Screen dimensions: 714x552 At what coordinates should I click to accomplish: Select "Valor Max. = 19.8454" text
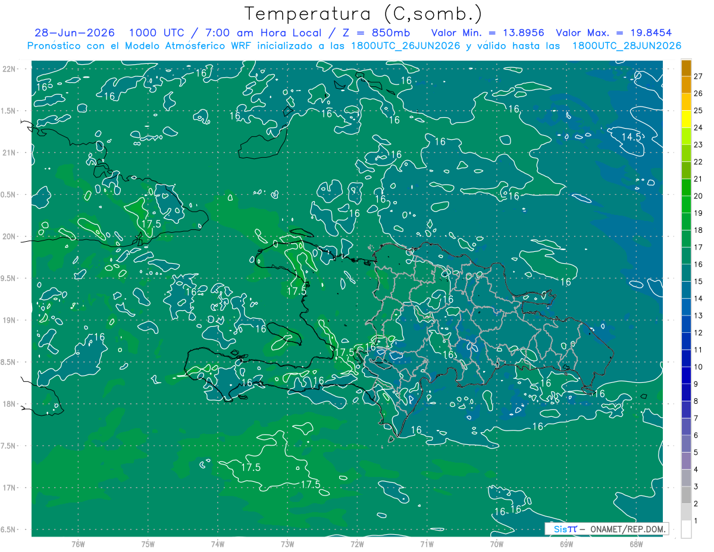pos(613,33)
